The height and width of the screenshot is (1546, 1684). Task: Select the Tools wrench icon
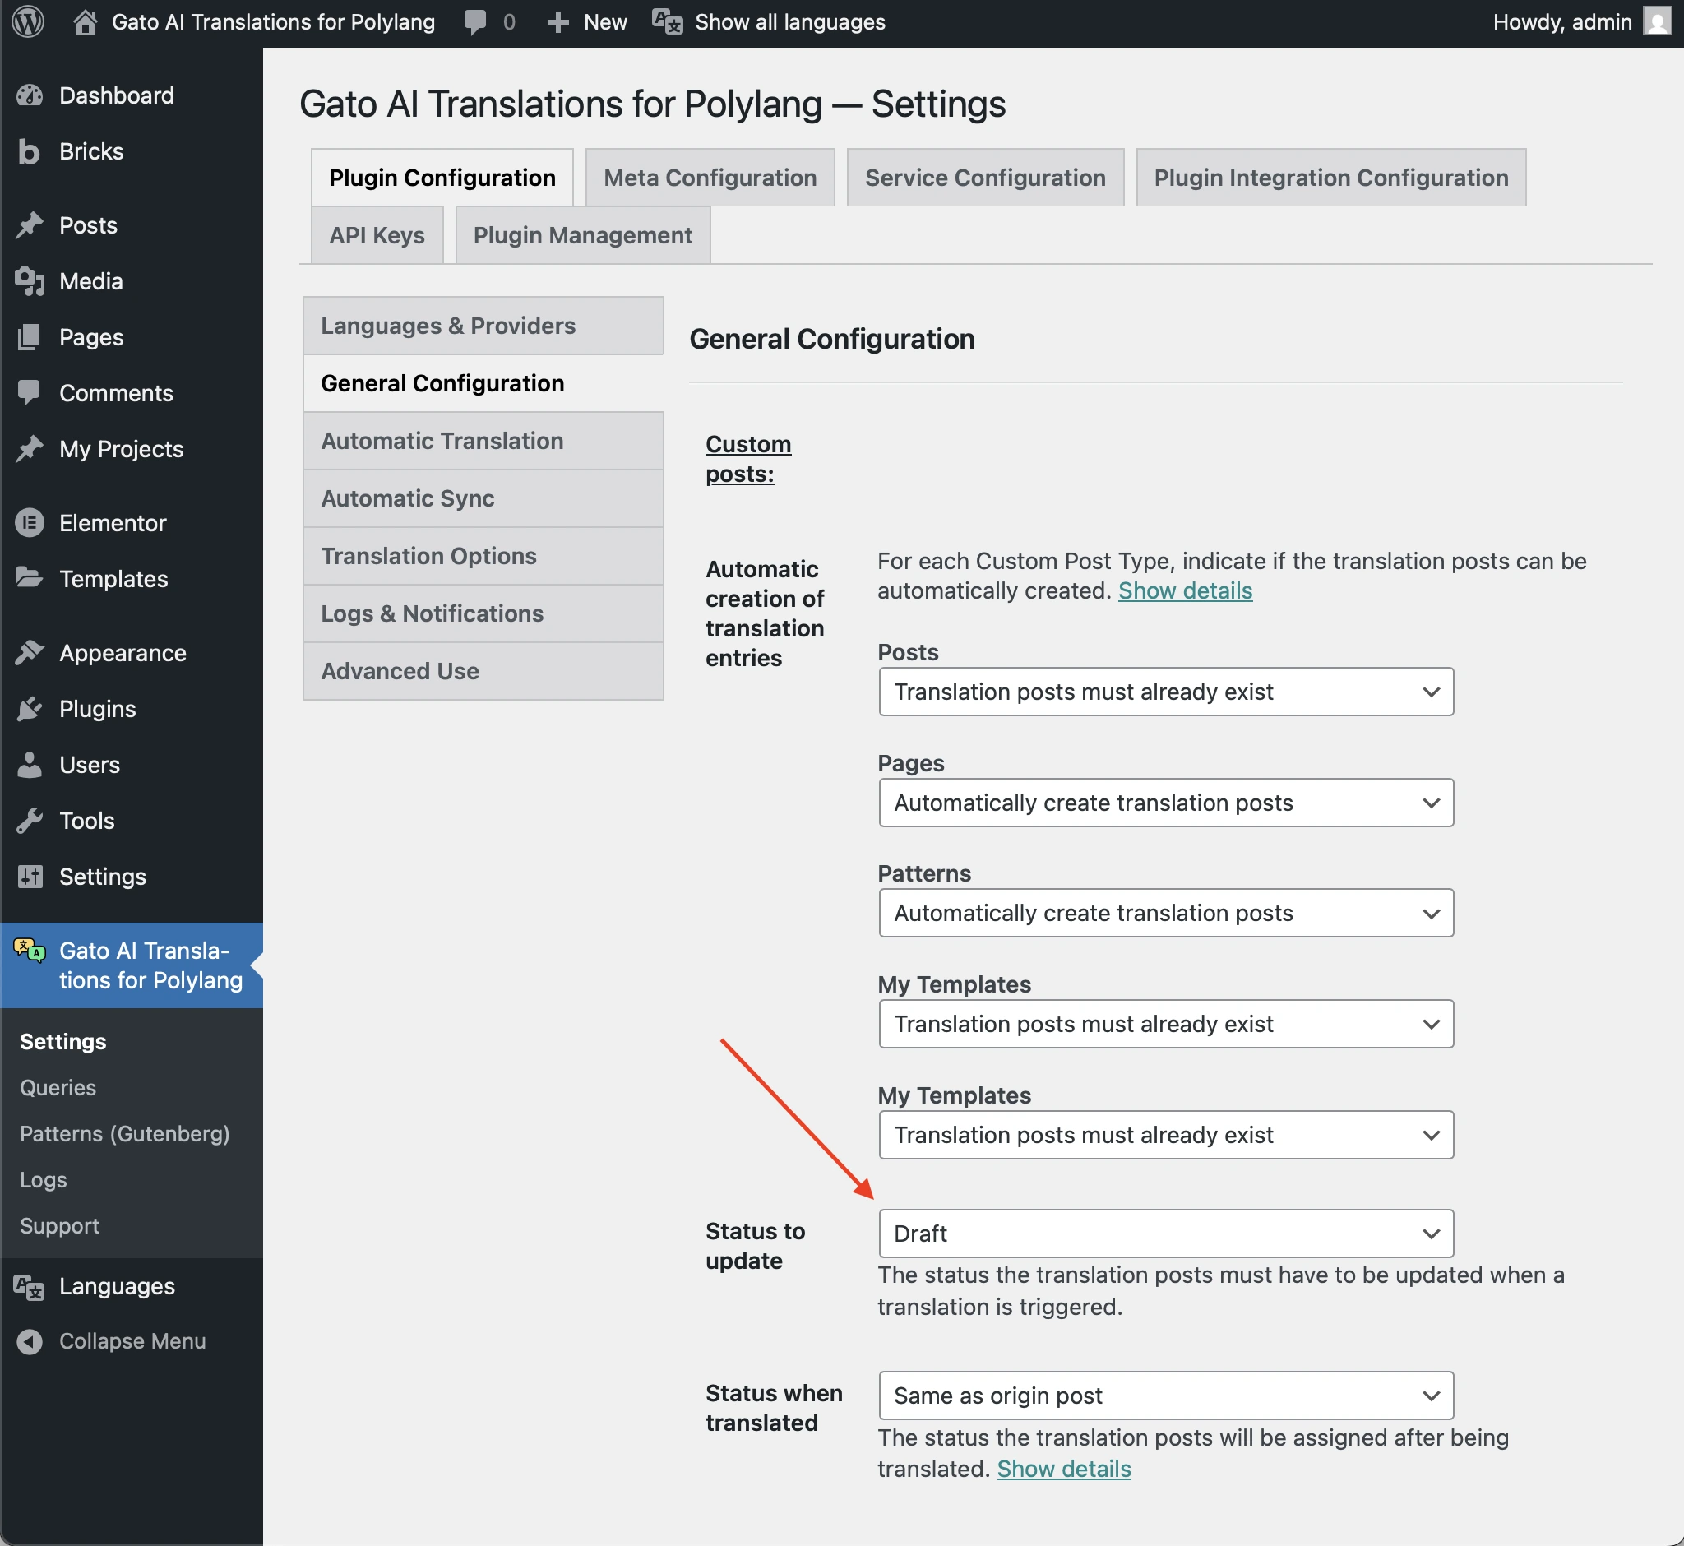click(30, 820)
